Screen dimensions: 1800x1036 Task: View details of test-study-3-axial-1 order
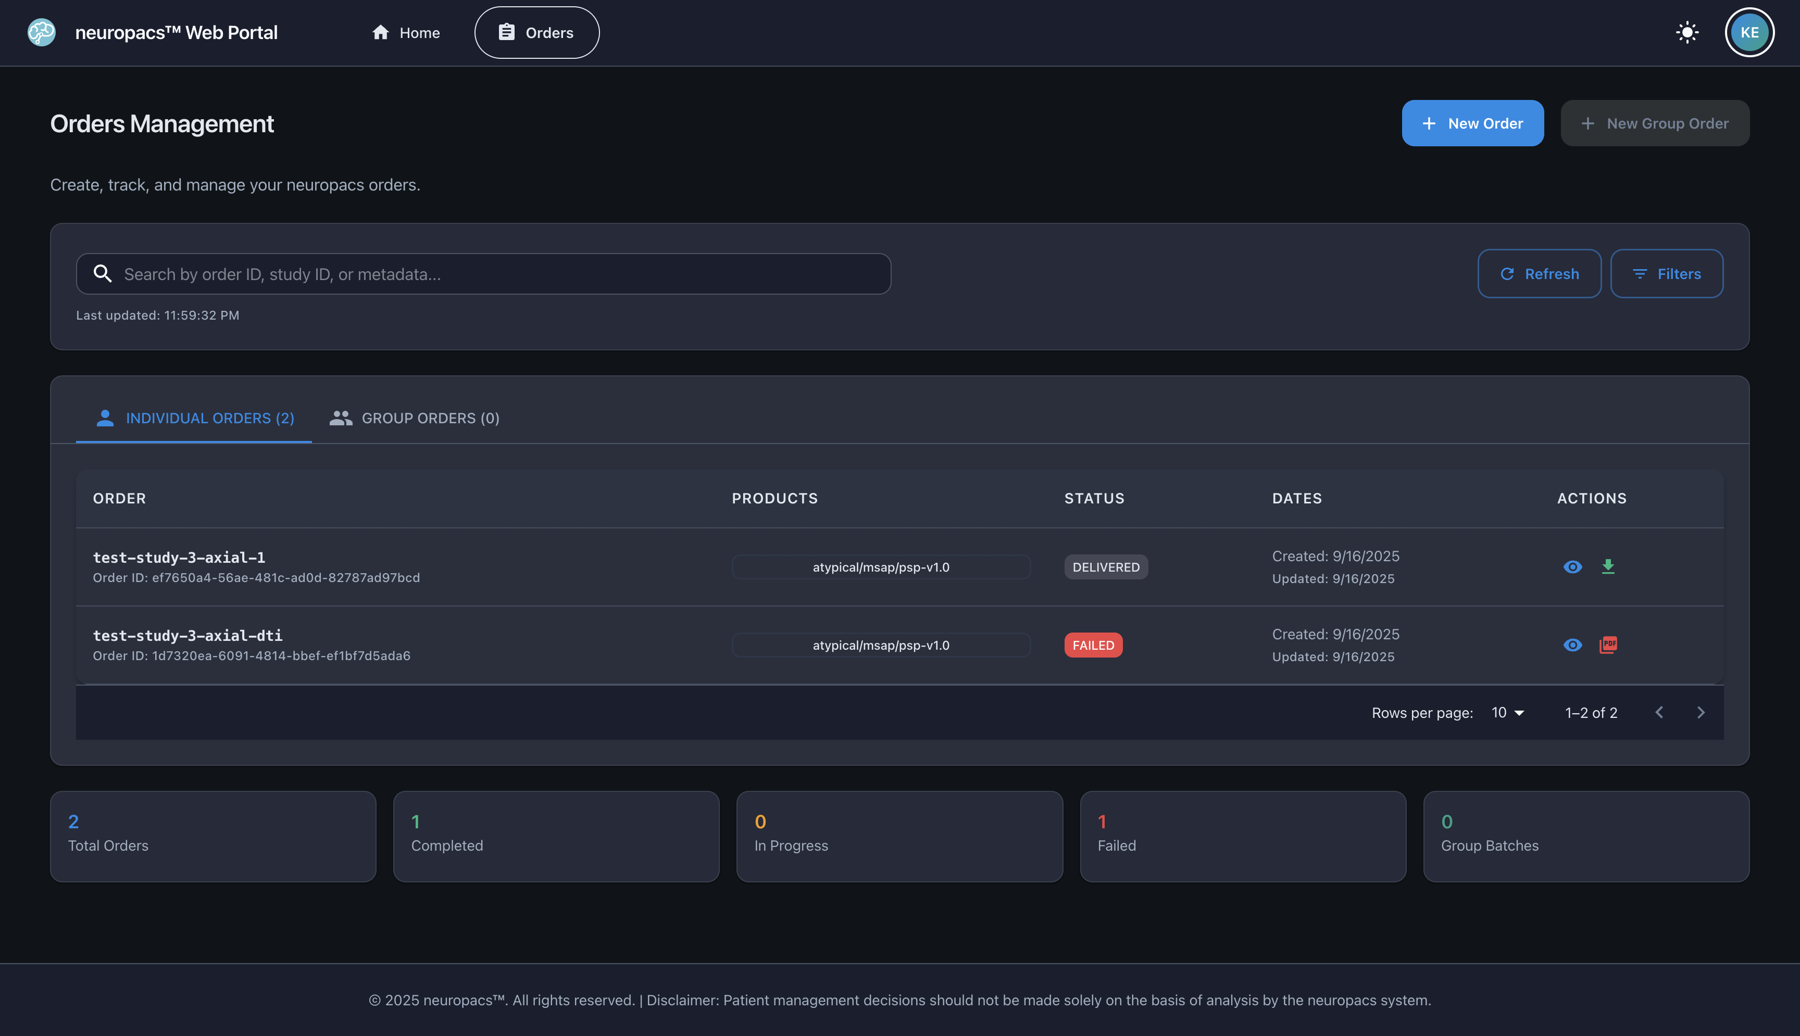(1573, 566)
